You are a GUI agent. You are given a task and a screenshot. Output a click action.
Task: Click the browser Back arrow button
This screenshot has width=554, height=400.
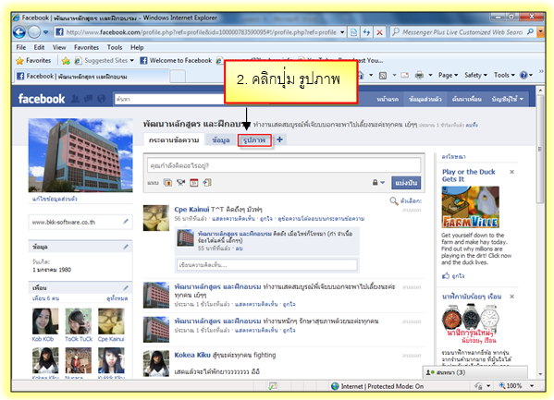(x=19, y=32)
